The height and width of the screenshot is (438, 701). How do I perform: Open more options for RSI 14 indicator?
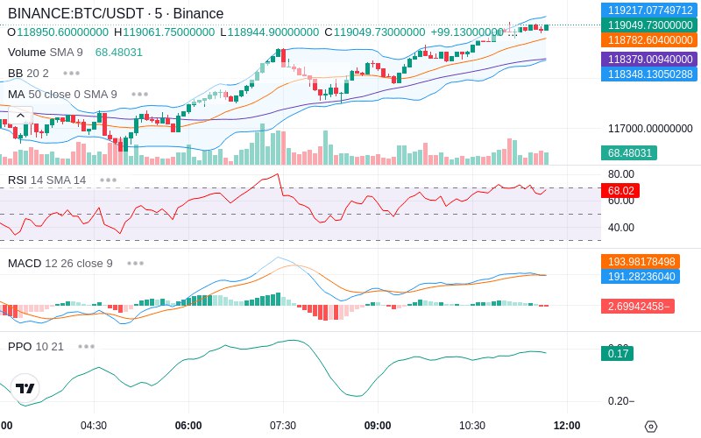click(x=108, y=180)
